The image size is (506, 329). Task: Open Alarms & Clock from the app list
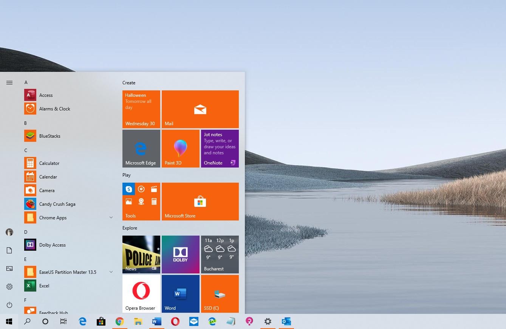coord(69,109)
